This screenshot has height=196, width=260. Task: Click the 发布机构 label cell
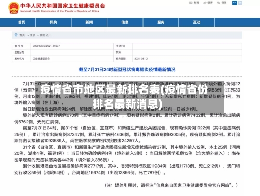click(22, 59)
